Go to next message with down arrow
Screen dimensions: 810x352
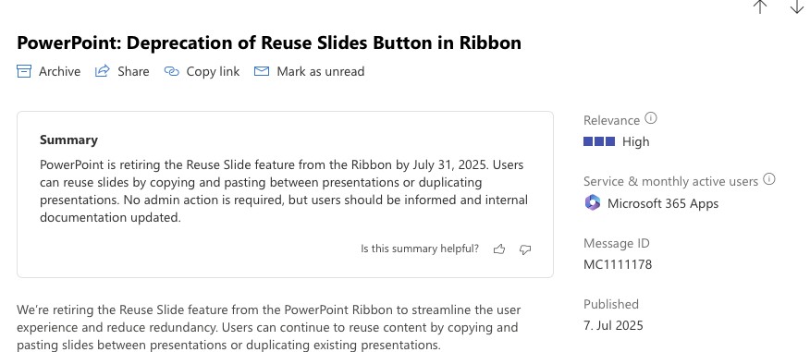point(797,6)
